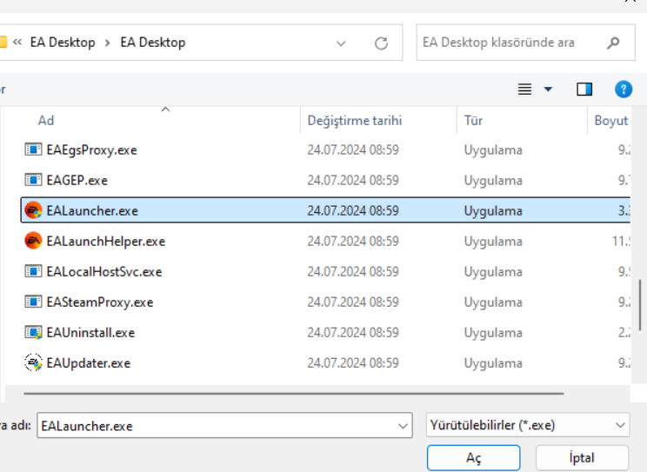The image size is (647, 472).
Task: Select the EAGEP.exe file name
Action: pos(77,181)
